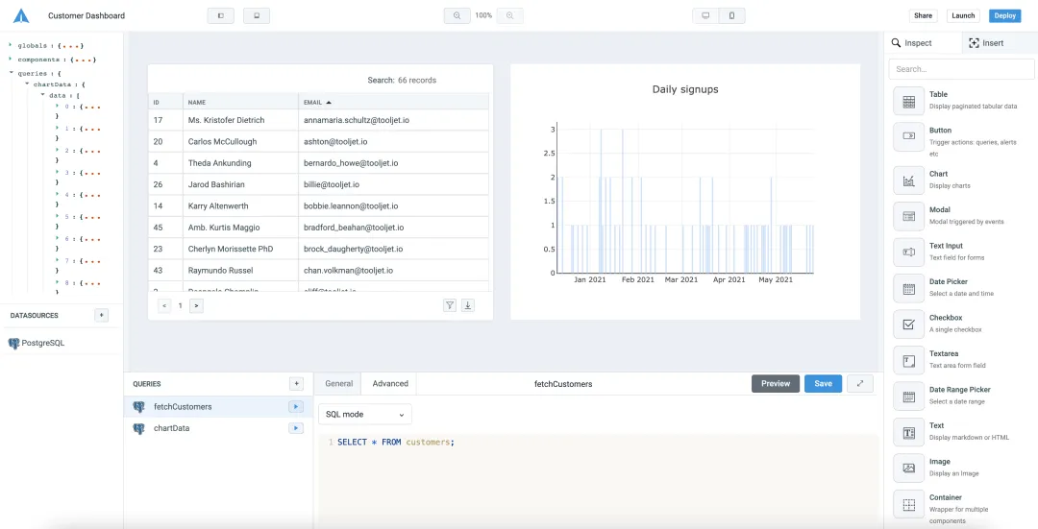Select the fetchCustomers query
Screen dimensions: 1038x529
pos(183,407)
